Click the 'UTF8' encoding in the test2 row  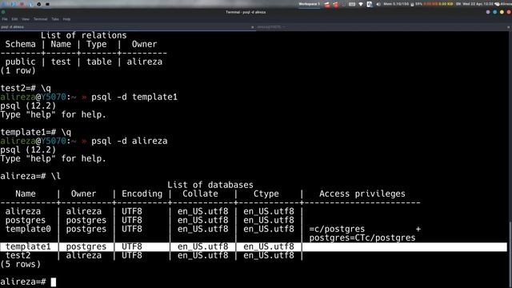[x=132, y=255]
